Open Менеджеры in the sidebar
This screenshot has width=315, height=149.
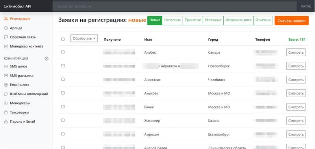pos(20,103)
